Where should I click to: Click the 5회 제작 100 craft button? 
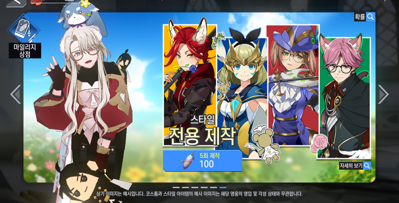(x=203, y=161)
